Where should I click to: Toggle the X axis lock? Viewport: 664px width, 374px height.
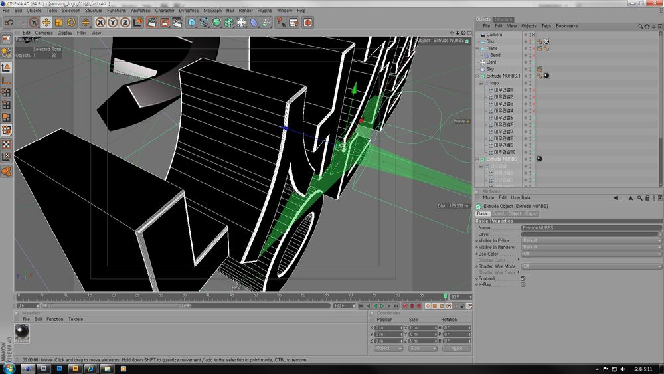[x=100, y=23]
